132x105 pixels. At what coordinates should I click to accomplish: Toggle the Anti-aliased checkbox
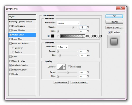pos(69,67)
